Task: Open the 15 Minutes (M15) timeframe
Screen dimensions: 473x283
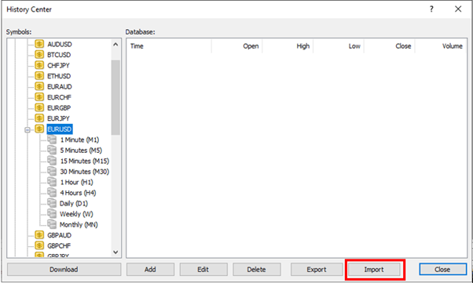Action: 85,161
